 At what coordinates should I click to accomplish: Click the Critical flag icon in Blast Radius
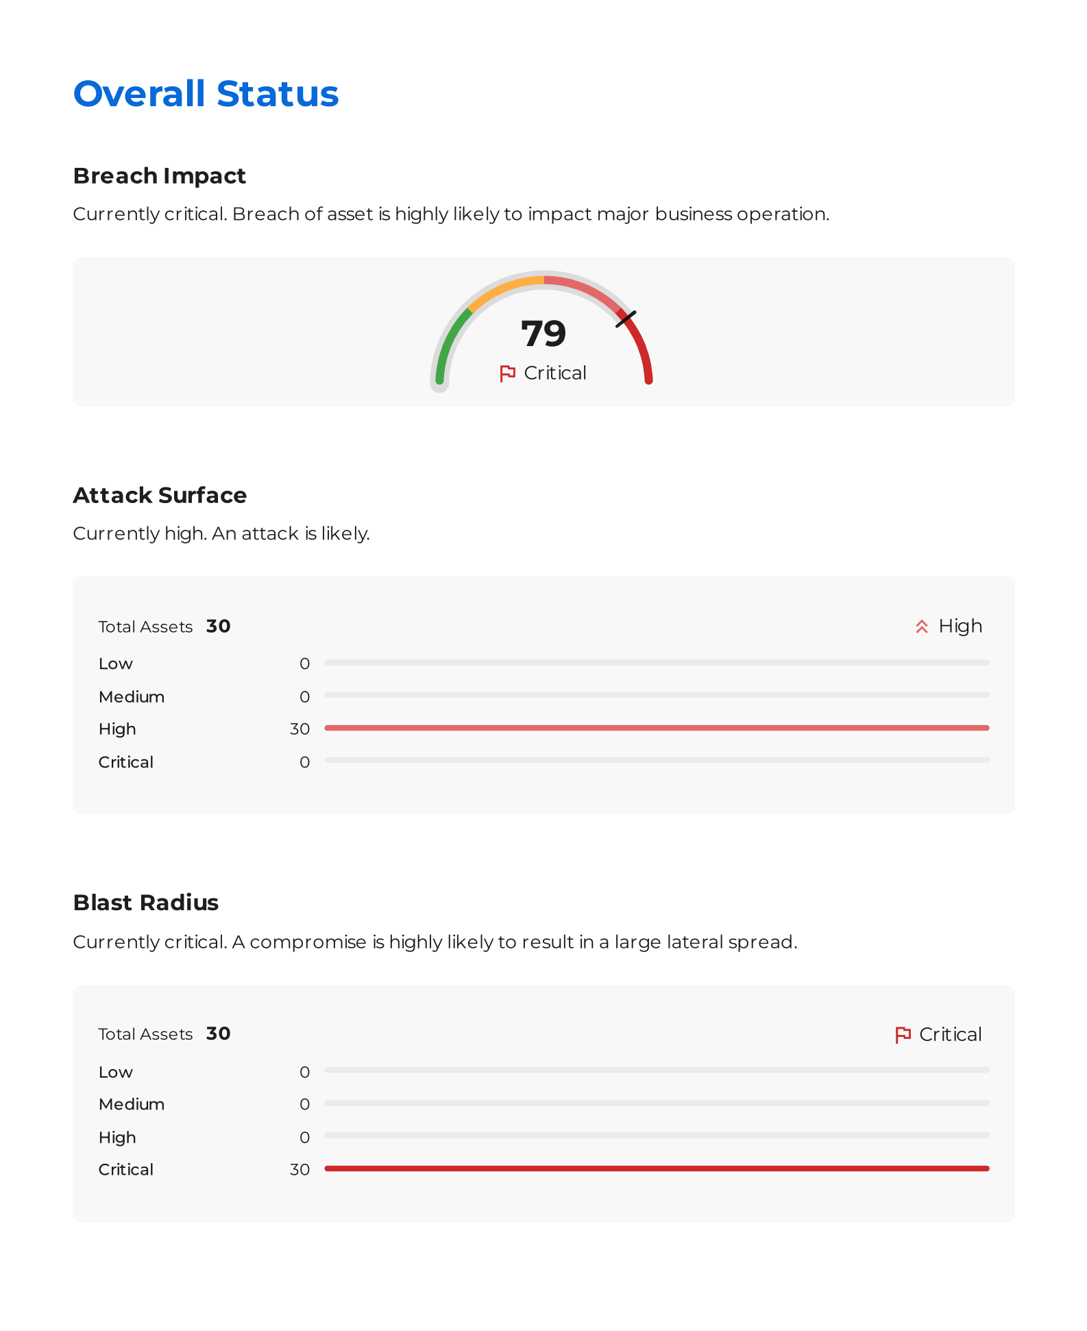[x=903, y=1034]
